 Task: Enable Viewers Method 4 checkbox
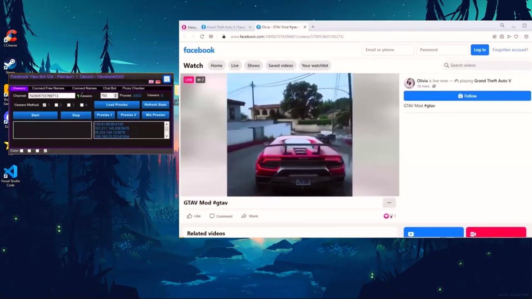(82, 105)
